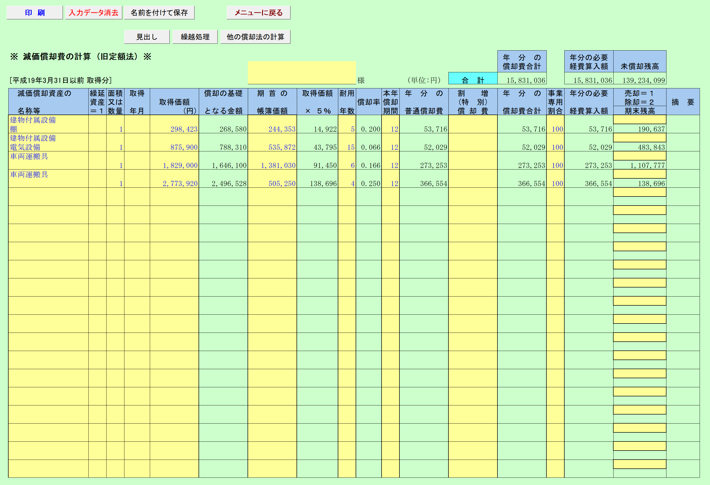Select sale/disposal code cell for 棚 row

(639, 120)
